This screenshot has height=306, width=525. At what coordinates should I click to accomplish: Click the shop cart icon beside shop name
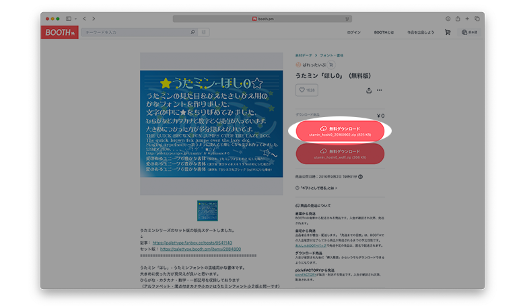(x=330, y=65)
